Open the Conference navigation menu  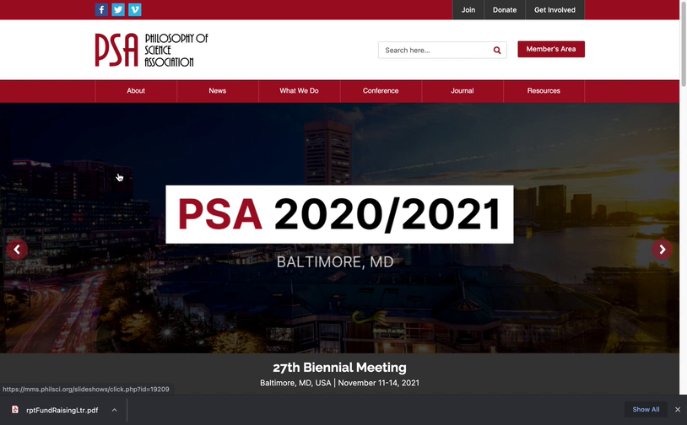coord(381,91)
